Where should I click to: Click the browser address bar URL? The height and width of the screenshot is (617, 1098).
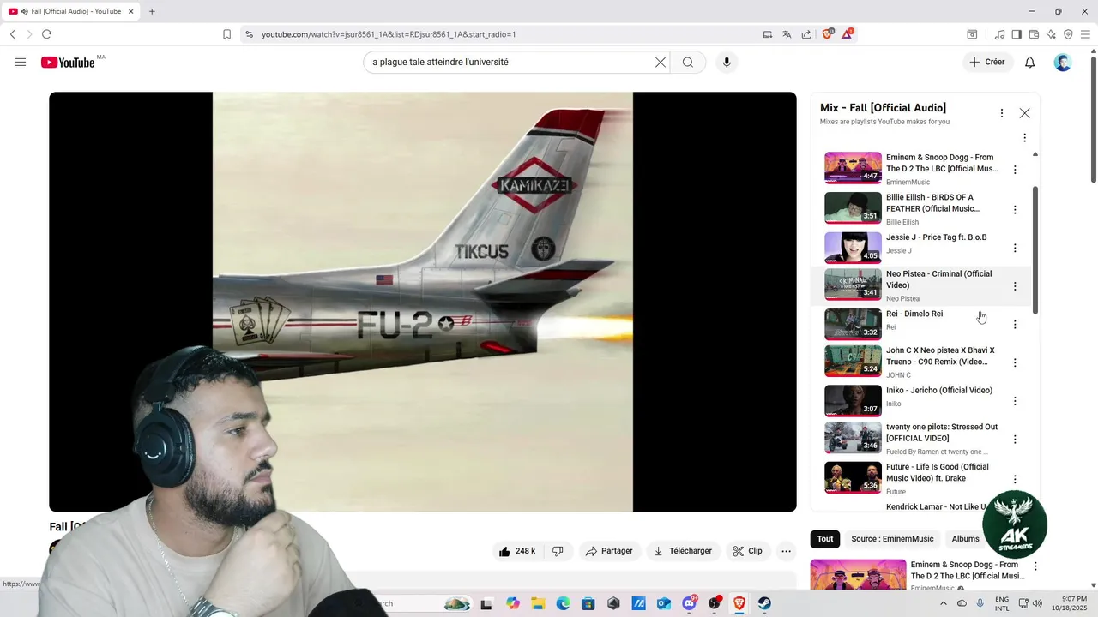[389, 34]
